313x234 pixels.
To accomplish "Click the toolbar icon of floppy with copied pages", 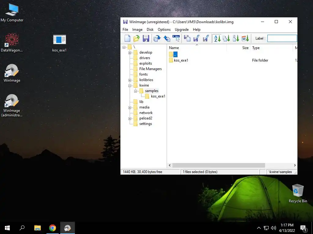I will click(x=187, y=38).
